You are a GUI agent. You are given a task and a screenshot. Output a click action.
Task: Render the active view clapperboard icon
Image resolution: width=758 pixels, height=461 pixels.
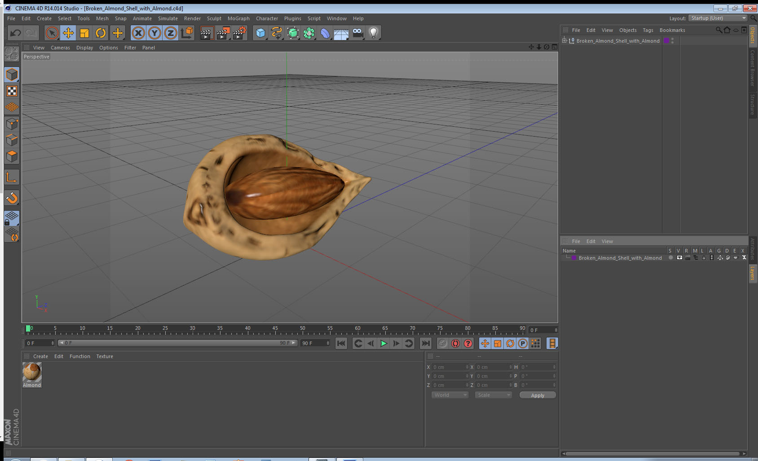(207, 33)
